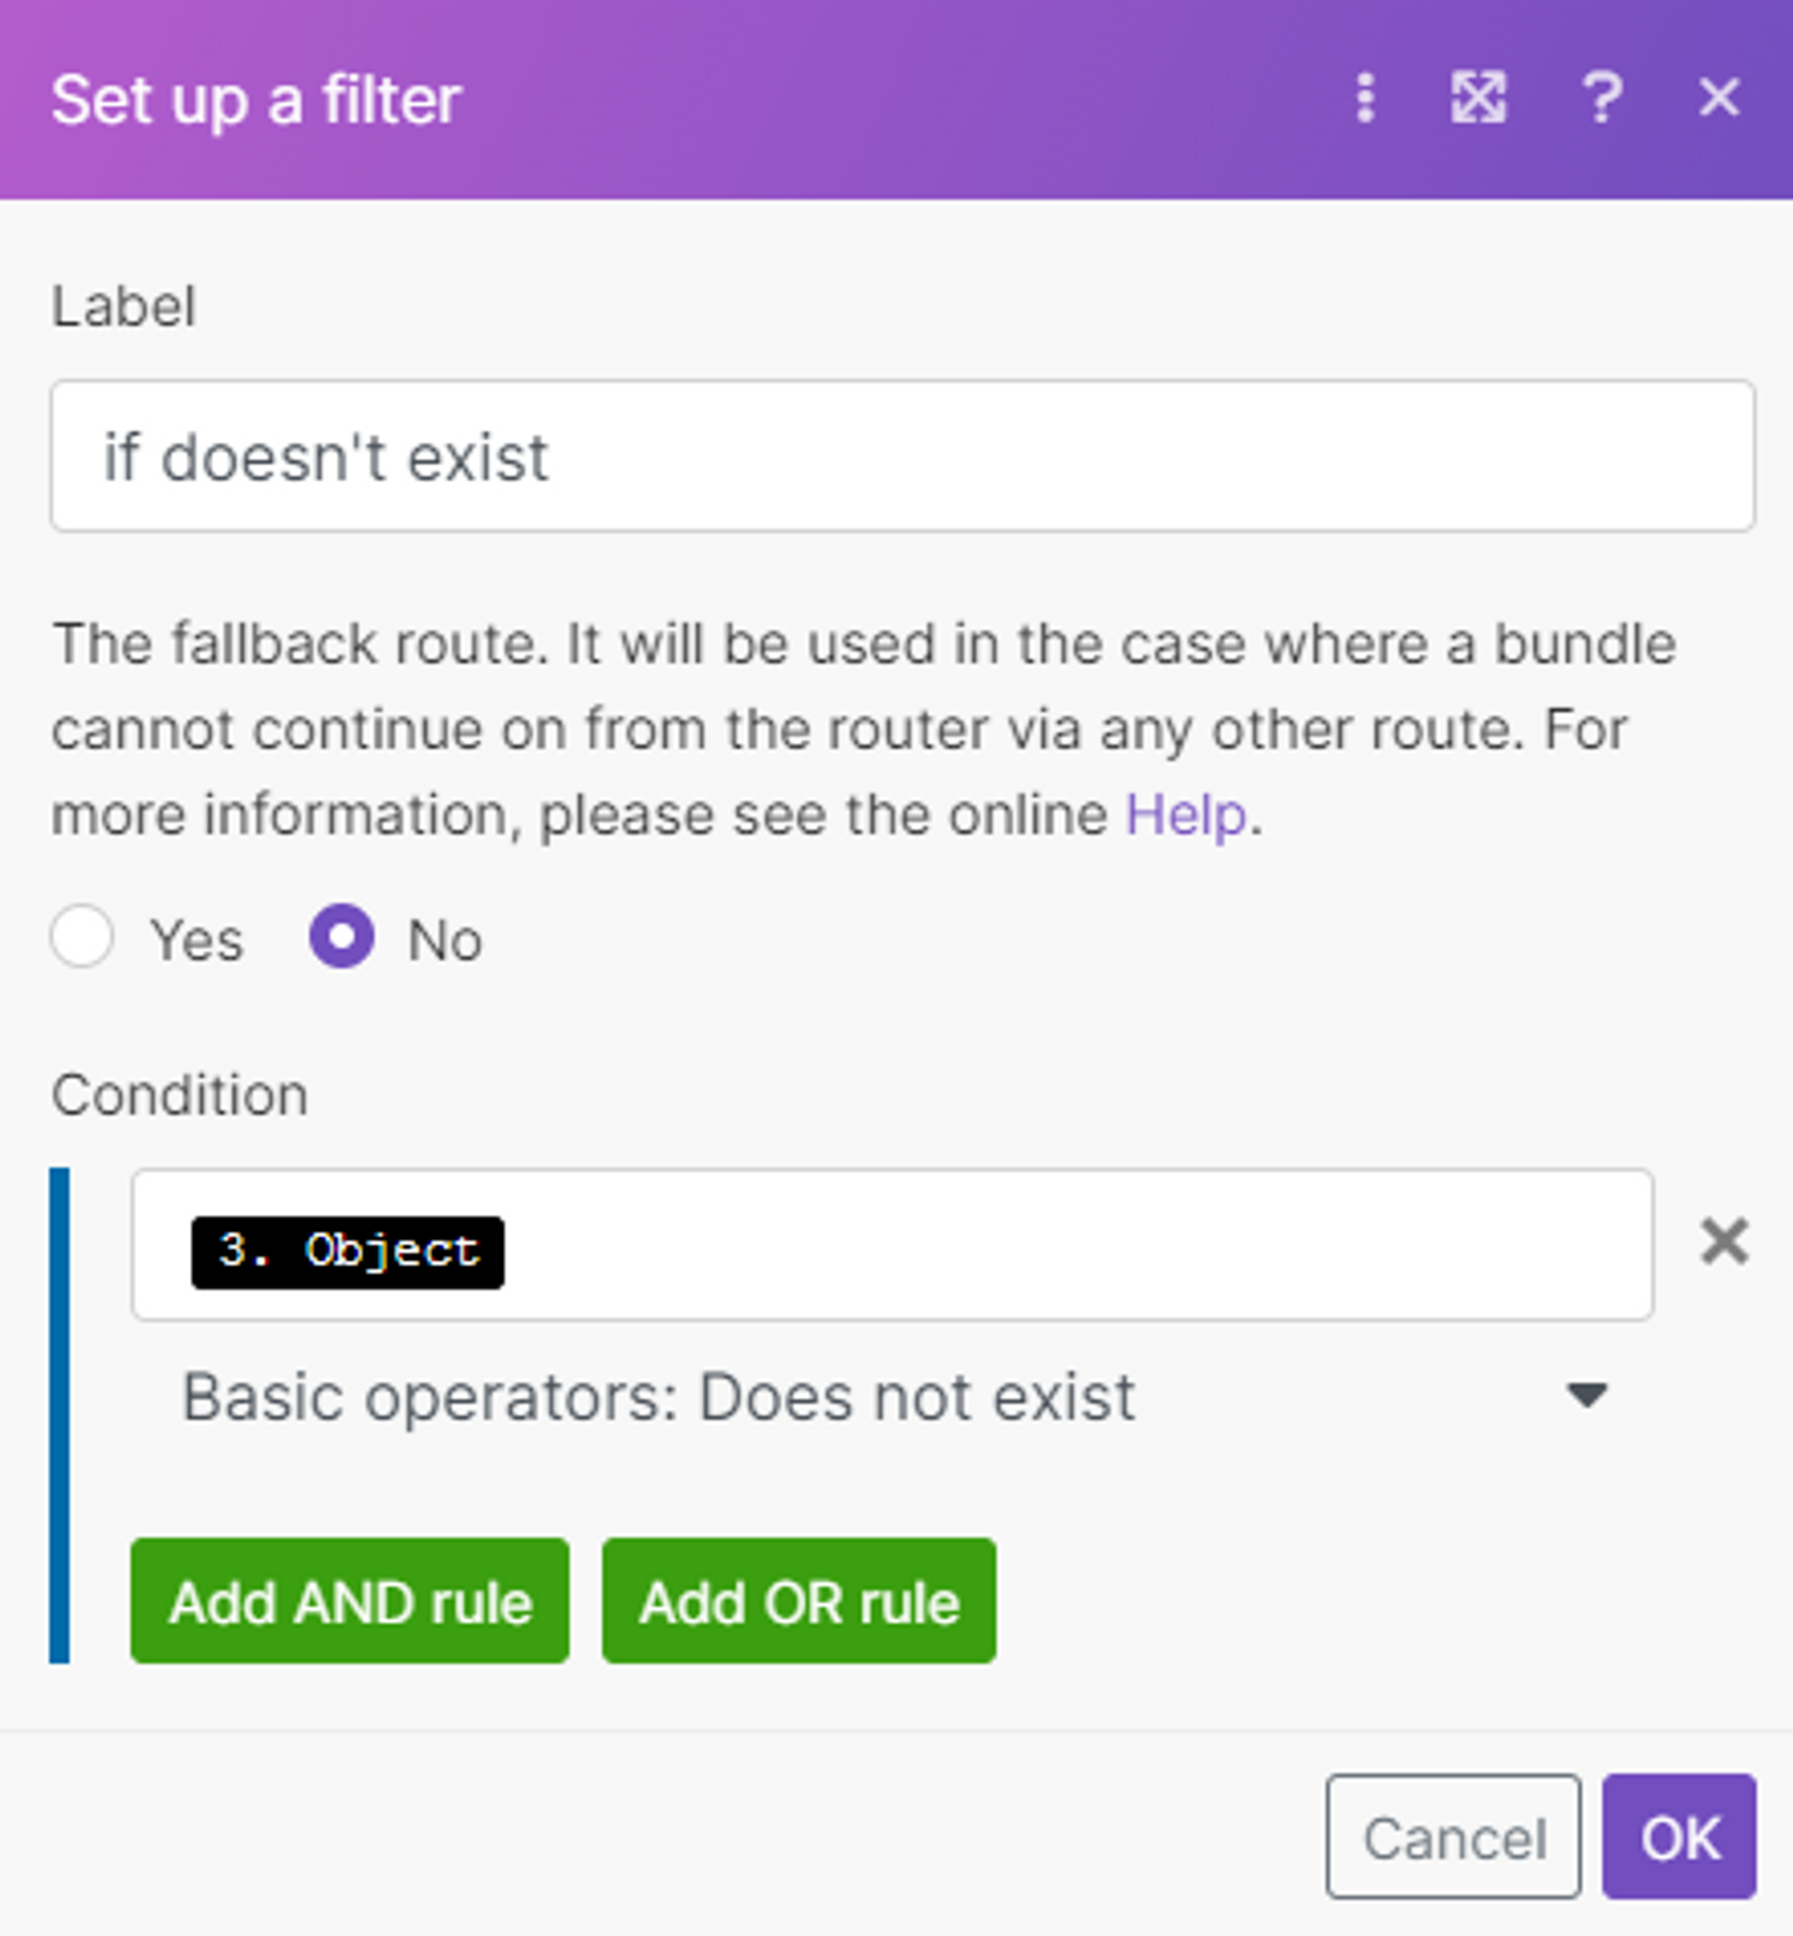Click the 'Set up a filter' title
Image resolution: width=1793 pixels, height=1936 pixels.
[x=256, y=100]
